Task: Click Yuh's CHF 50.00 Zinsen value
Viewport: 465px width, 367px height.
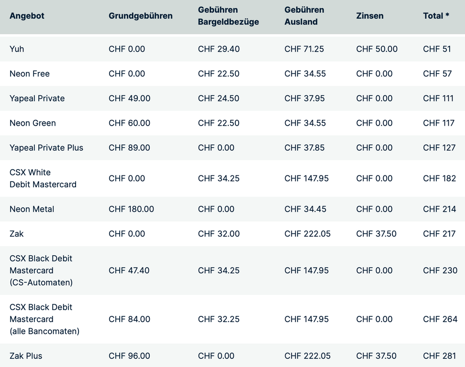Action: pyautogui.click(x=376, y=49)
